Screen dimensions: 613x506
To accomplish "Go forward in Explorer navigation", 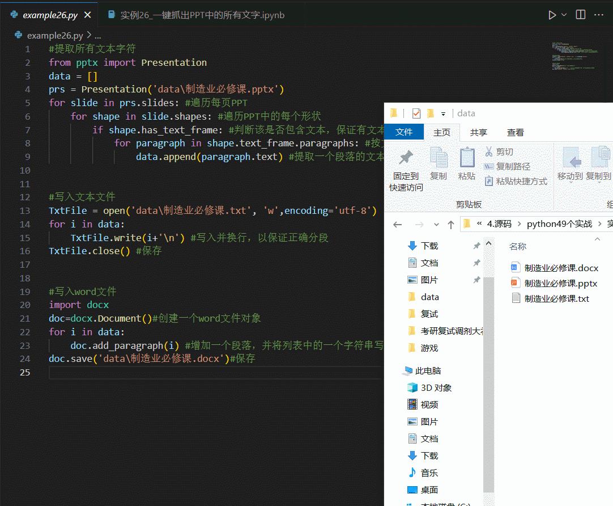I will click(419, 224).
